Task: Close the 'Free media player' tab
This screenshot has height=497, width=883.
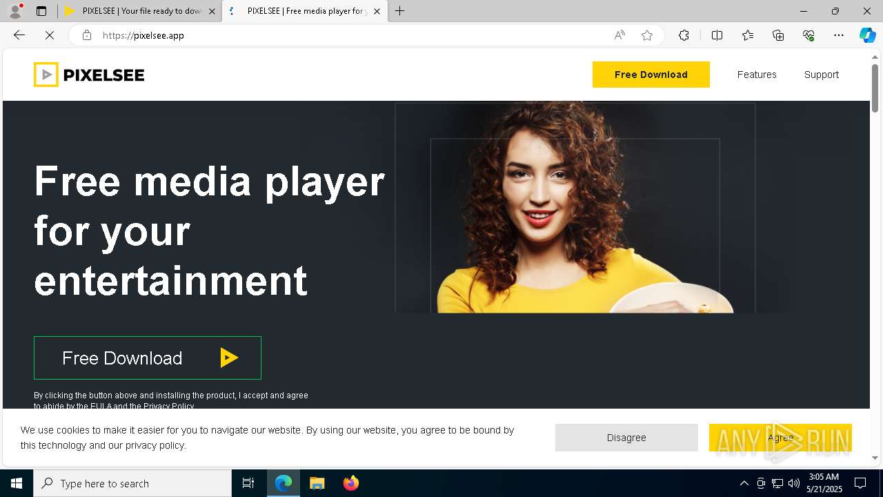Action: [x=377, y=11]
